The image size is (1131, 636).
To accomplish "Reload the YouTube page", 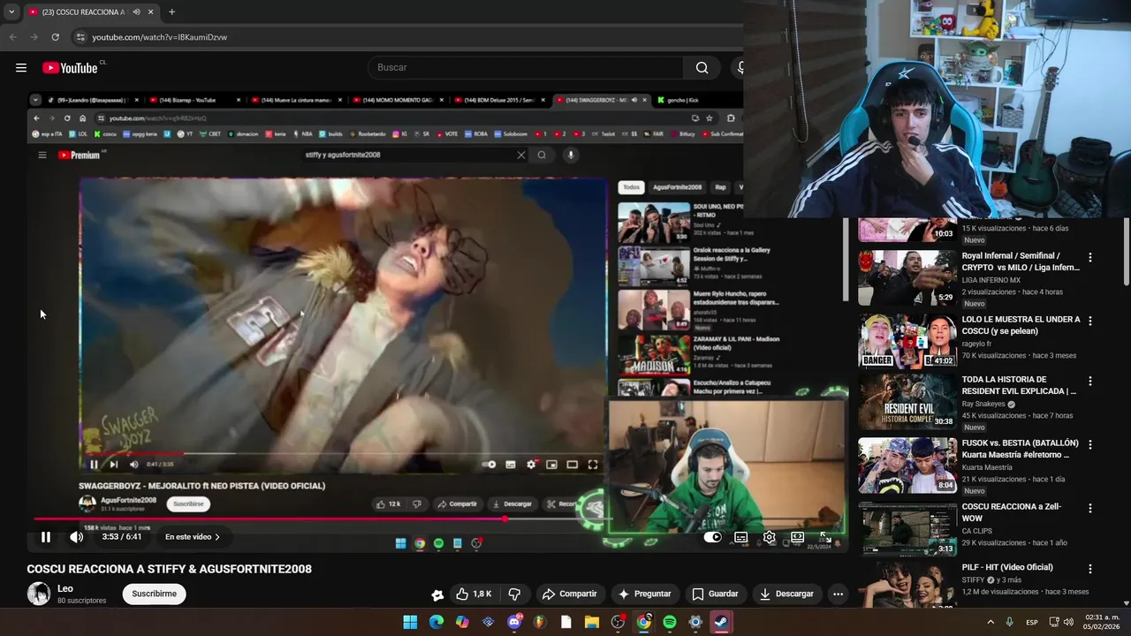I will click(55, 37).
